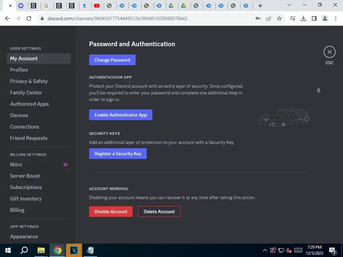Image resolution: width=343 pixels, height=257 pixels.
Task: Open the V app in the taskbar
Action: (74, 250)
